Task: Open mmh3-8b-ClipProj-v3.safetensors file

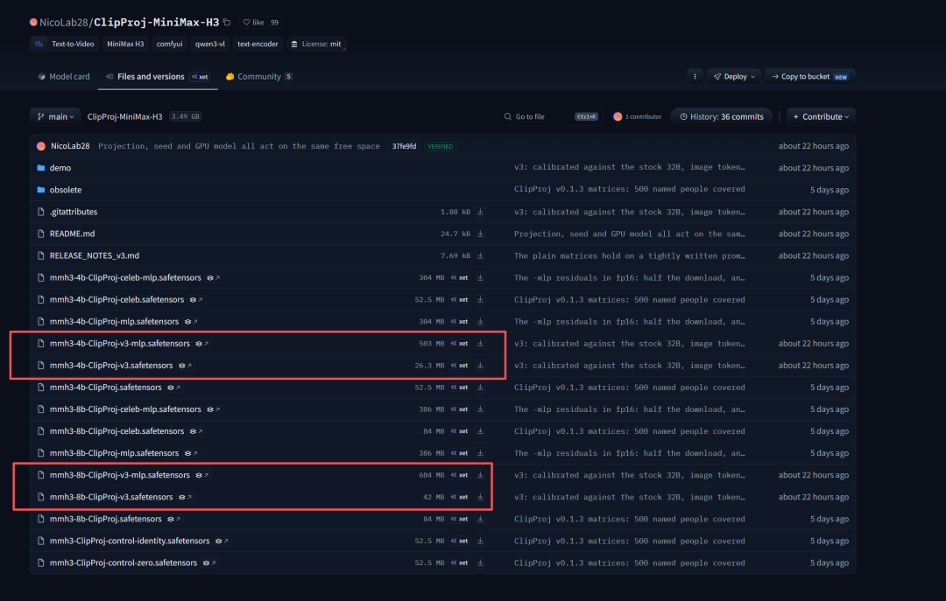Action: click(111, 497)
